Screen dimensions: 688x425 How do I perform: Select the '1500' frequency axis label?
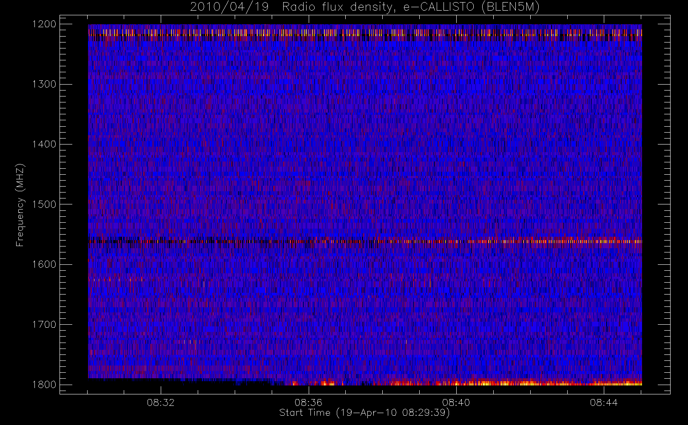coord(44,204)
